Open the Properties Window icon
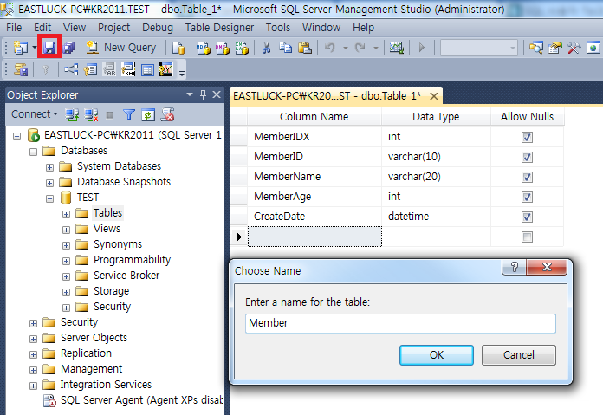 coord(555,48)
